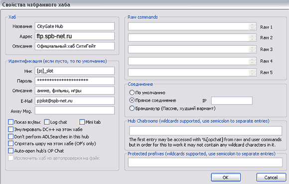289x184 pixels.
Task: Click the Protected prefixes input field
Action: click(205, 162)
